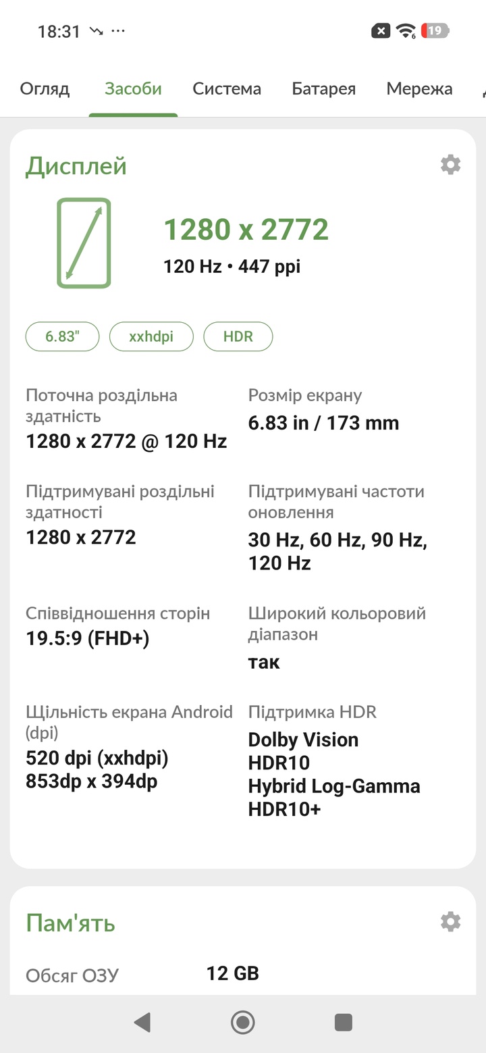Viewport: 486px width, 1053px height.
Task: Open Display card settings gear
Action: point(450,164)
